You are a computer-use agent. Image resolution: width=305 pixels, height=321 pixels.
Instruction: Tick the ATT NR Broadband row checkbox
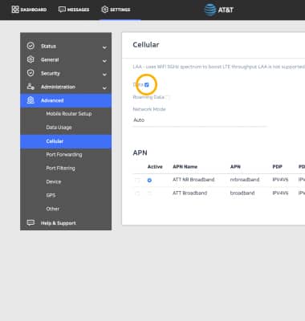click(x=137, y=181)
